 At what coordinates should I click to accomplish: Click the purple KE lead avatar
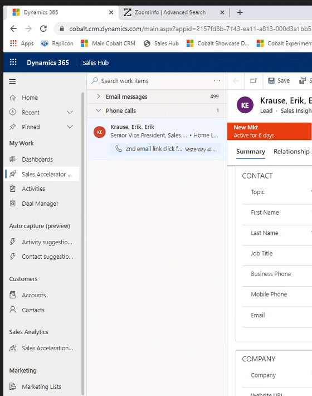click(245, 105)
